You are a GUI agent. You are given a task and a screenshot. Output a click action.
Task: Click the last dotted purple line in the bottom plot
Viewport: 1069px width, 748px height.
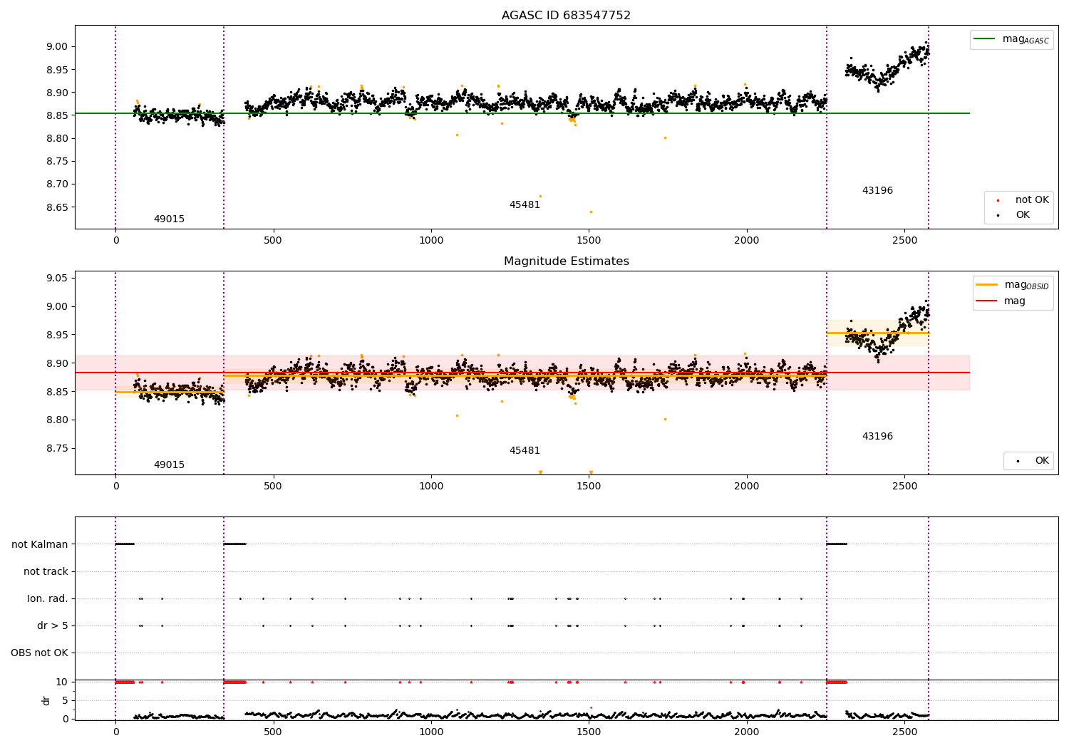coord(929,618)
